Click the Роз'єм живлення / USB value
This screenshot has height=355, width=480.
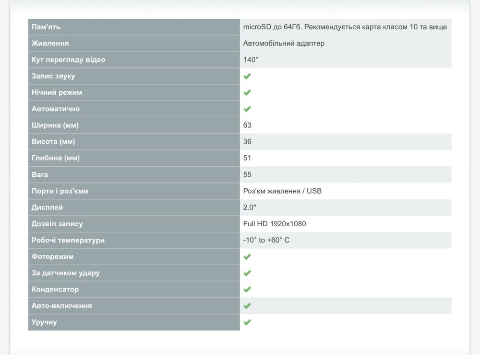point(282,191)
